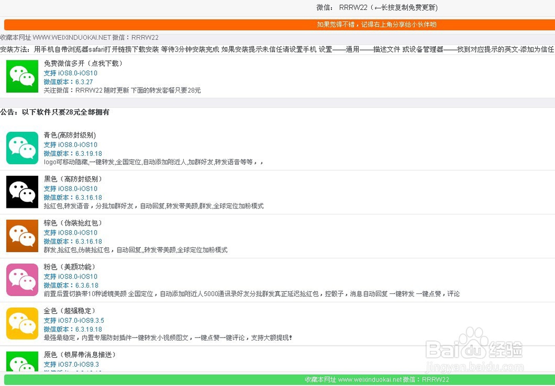Click 支持 iOS7.0-iOS9.3 under 原色
The height and width of the screenshot is (386, 555).
[72, 364]
